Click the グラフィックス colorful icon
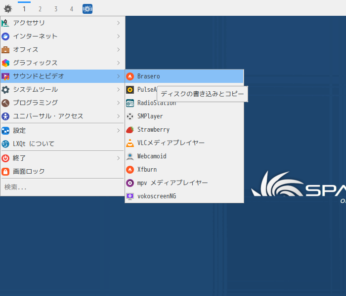The height and width of the screenshot is (296, 346). (x=5, y=63)
